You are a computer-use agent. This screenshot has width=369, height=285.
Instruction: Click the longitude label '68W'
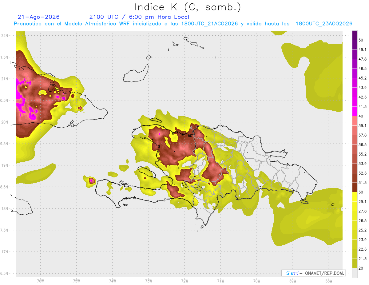328,281
